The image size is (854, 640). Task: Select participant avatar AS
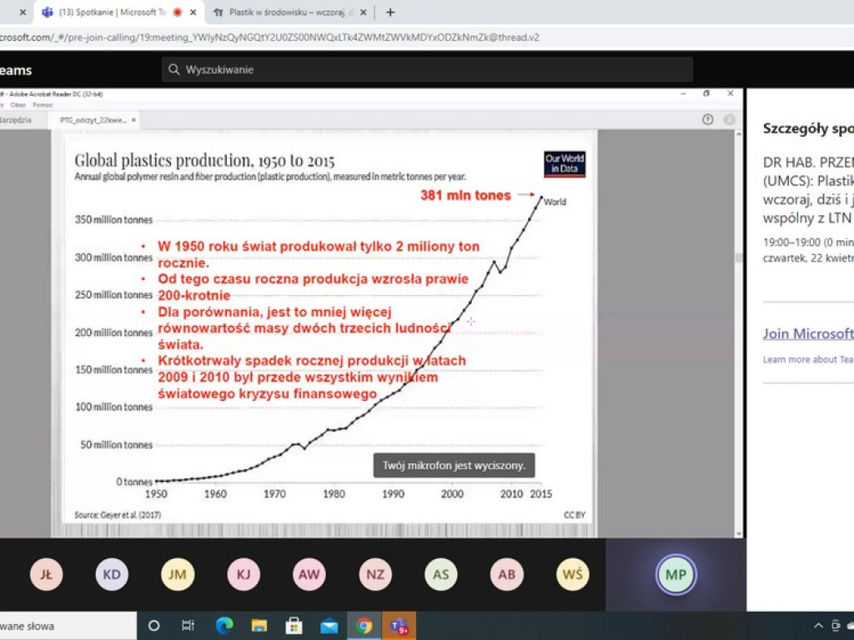tap(440, 575)
